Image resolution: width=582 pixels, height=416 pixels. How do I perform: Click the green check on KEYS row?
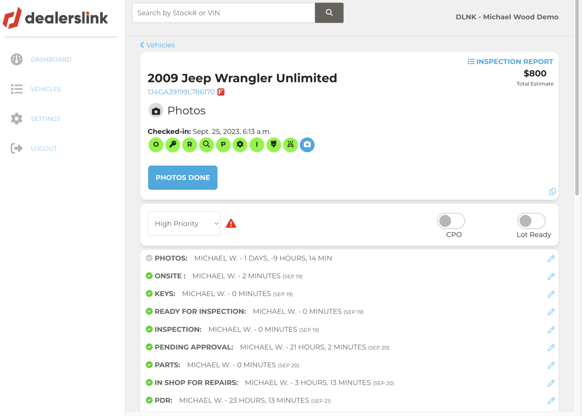tap(149, 293)
